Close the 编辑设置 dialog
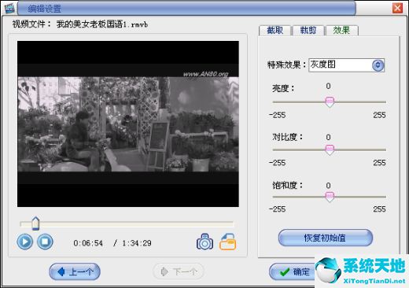409x288 pixels. 397,8
